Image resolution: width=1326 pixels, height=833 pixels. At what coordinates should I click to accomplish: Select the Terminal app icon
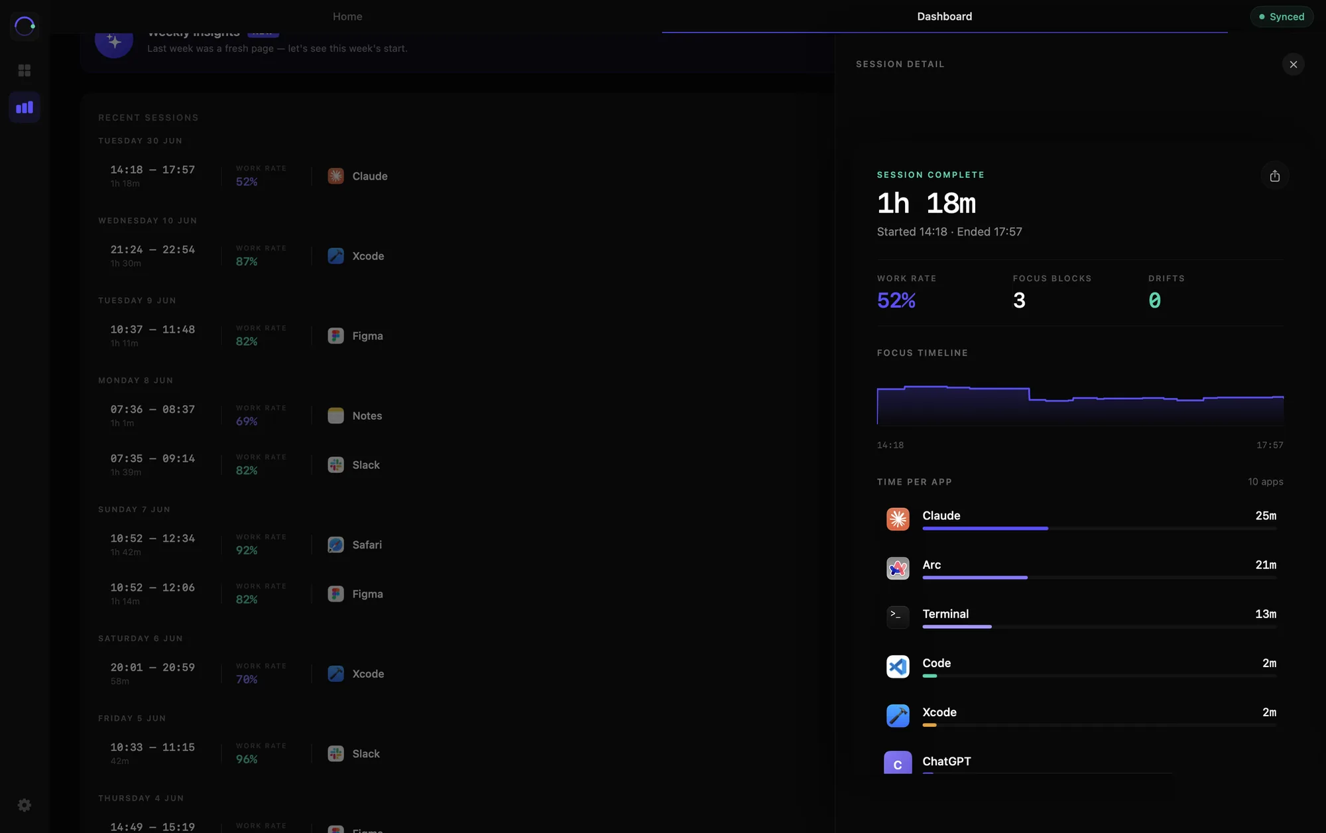(898, 617)
